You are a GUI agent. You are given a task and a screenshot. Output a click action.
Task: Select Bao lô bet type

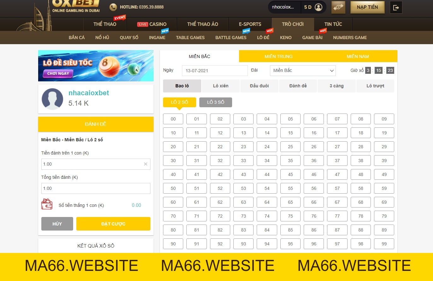pos(182,86)
